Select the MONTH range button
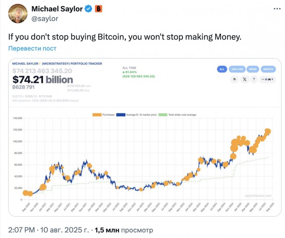 [268, 69]
